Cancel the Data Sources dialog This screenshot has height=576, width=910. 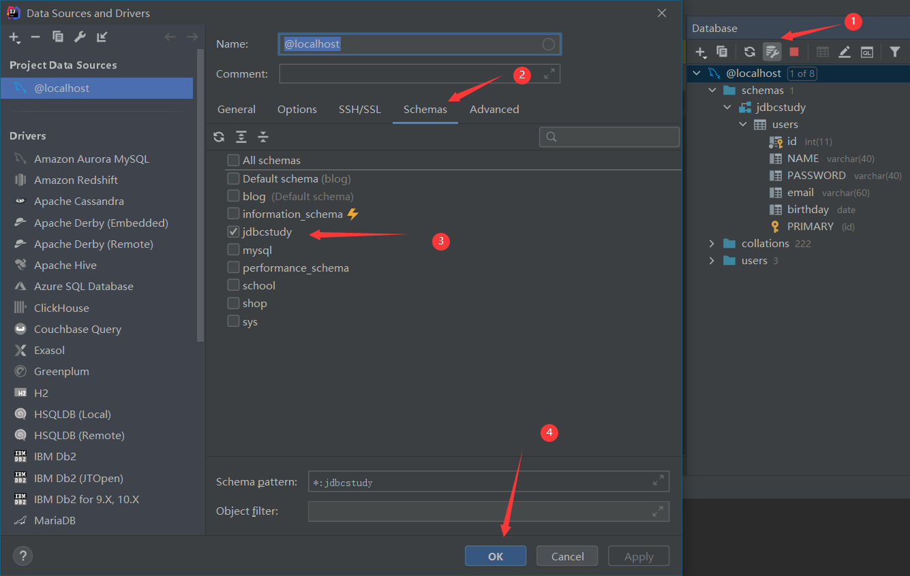coord(568,556)
